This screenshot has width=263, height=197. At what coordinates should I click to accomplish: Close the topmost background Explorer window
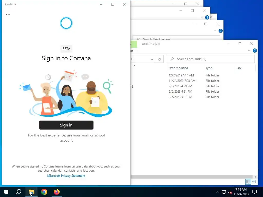[x=198, y=4]
